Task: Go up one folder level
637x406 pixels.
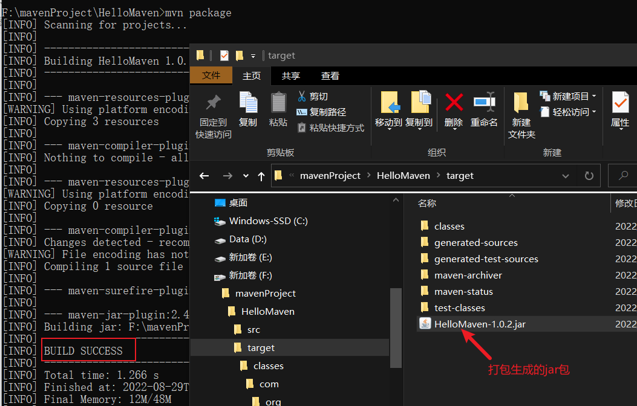Action: coord(261,176)
